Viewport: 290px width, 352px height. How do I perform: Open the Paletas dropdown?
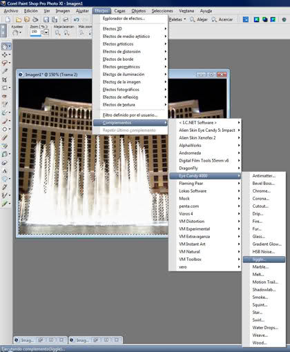pyautogui.click(x=177, y=19)
